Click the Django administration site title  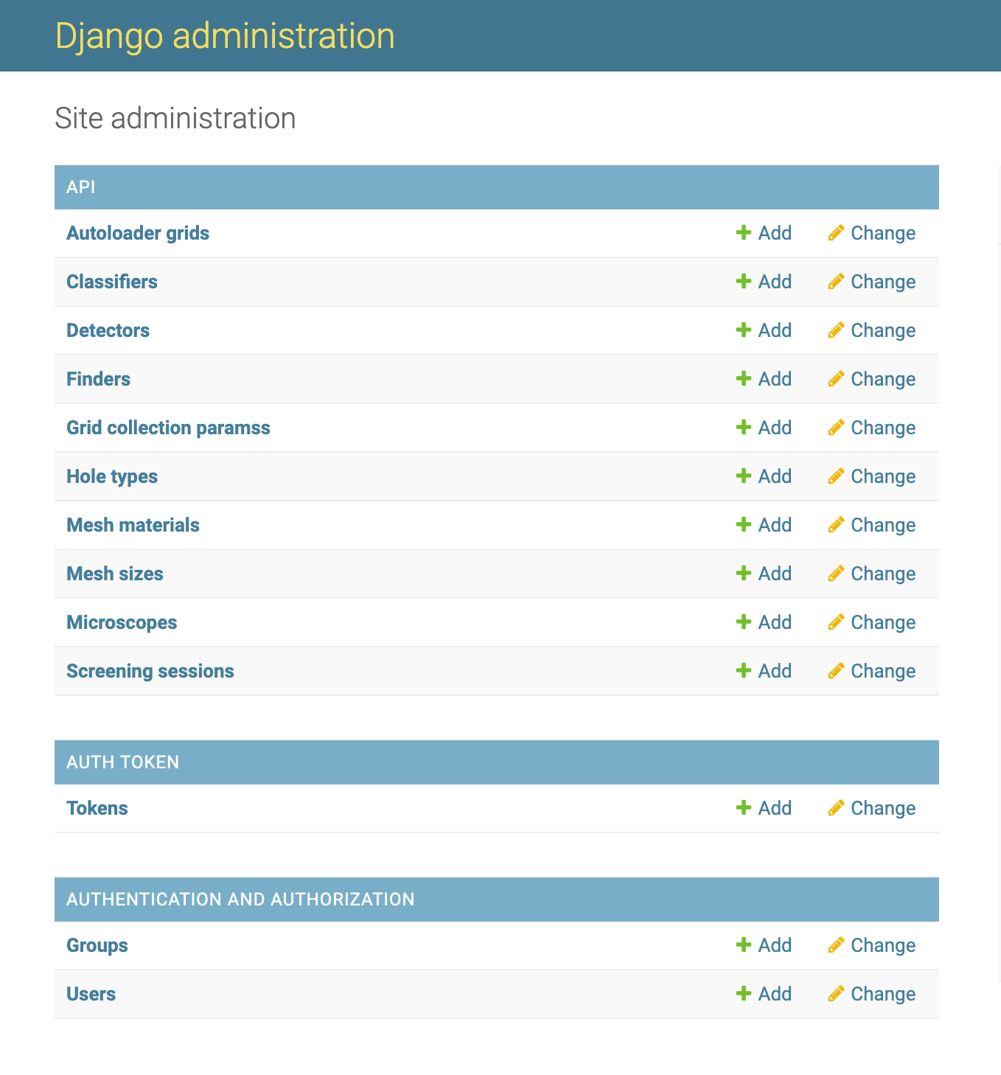point(225,36)
